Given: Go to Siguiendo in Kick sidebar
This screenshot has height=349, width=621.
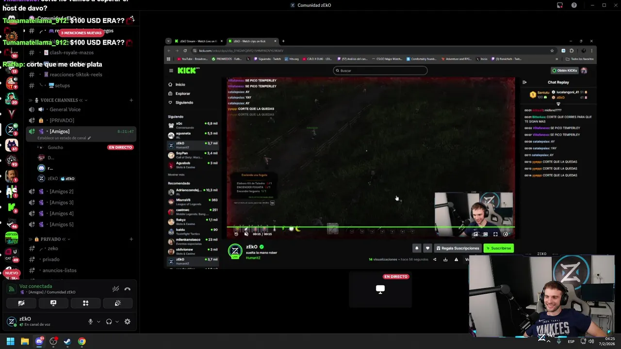Looking at the screenshot, I should click(184, 103).
